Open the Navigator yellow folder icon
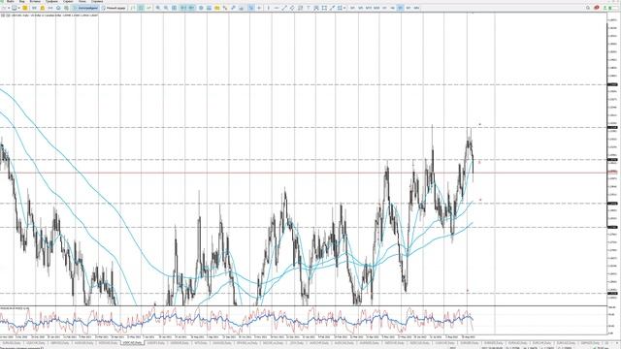621x349 pixels. click(43, 8)
